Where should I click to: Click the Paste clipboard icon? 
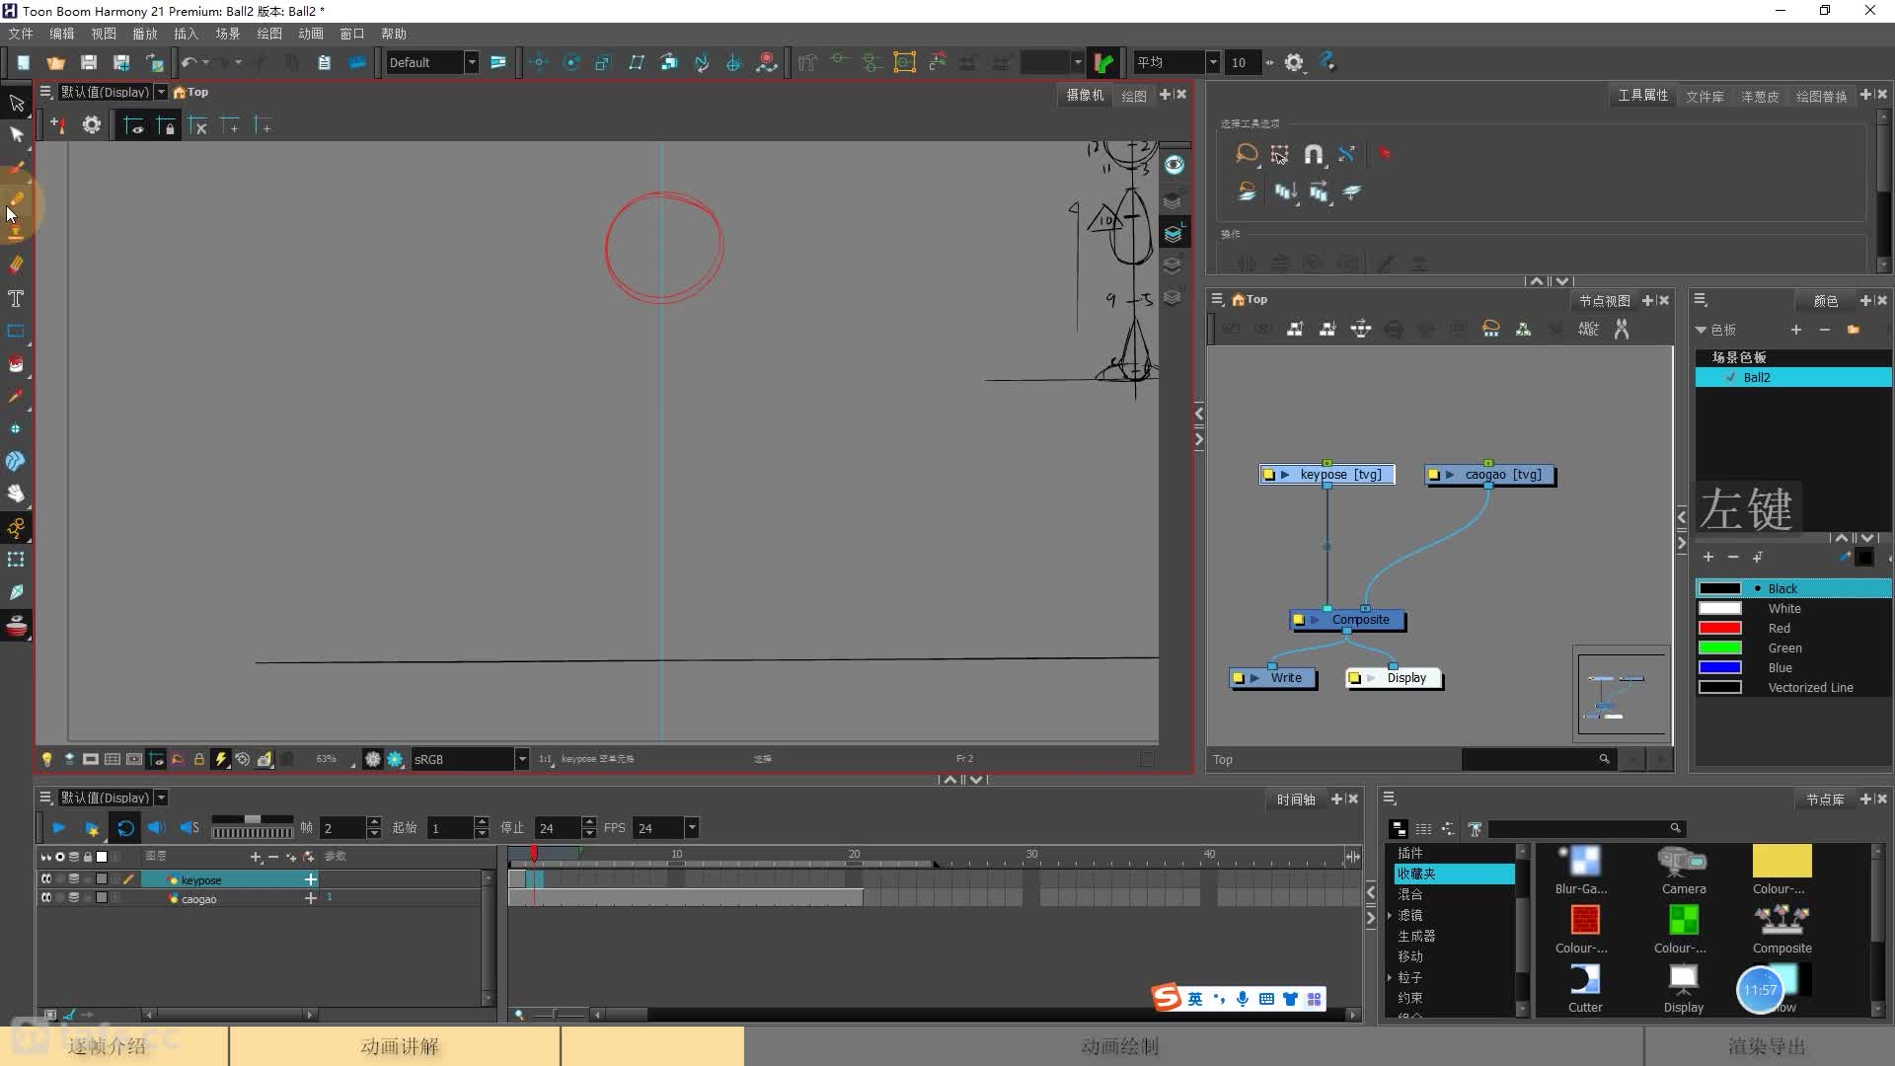(324, 62)
